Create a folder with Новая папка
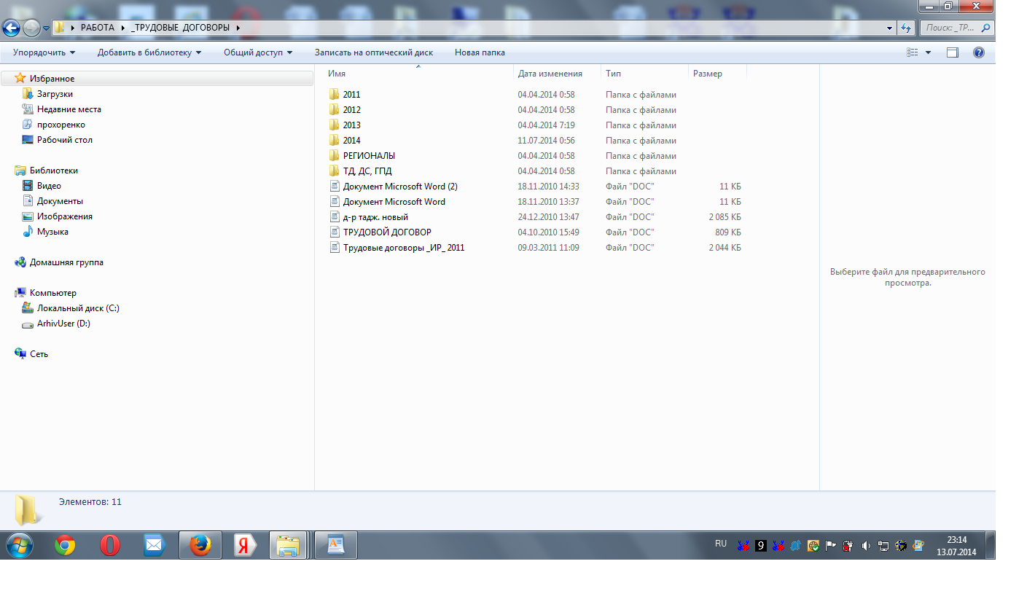This screenshot has width=1035, height=615. (x=480, y=52)
